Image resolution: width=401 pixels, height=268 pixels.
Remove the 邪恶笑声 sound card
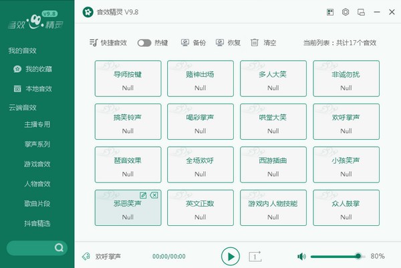[x=154, y=195]
